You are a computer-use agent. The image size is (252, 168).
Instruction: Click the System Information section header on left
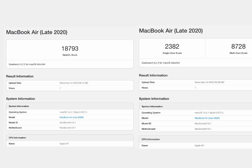20,99
